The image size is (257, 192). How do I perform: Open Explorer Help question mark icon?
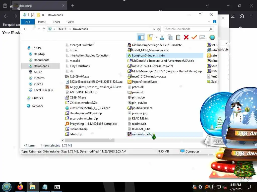point(214,21)
